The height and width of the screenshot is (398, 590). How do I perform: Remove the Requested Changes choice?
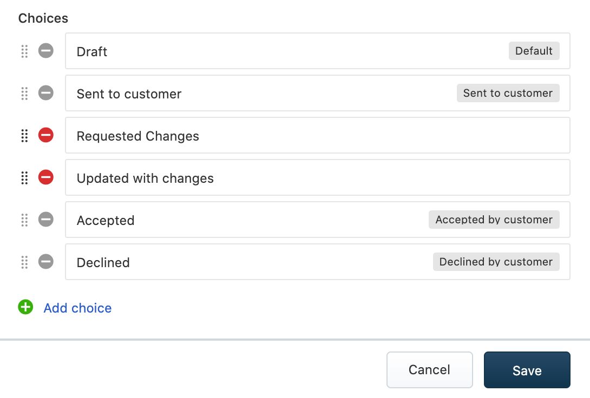point(46,135)
